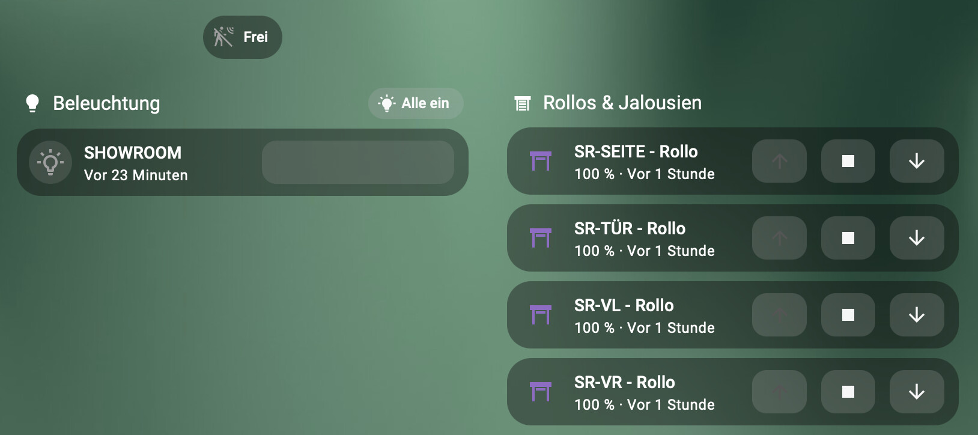978x435 pixels.
Task: Stop the SR-VR Rollo
Action: click(848, 392)
